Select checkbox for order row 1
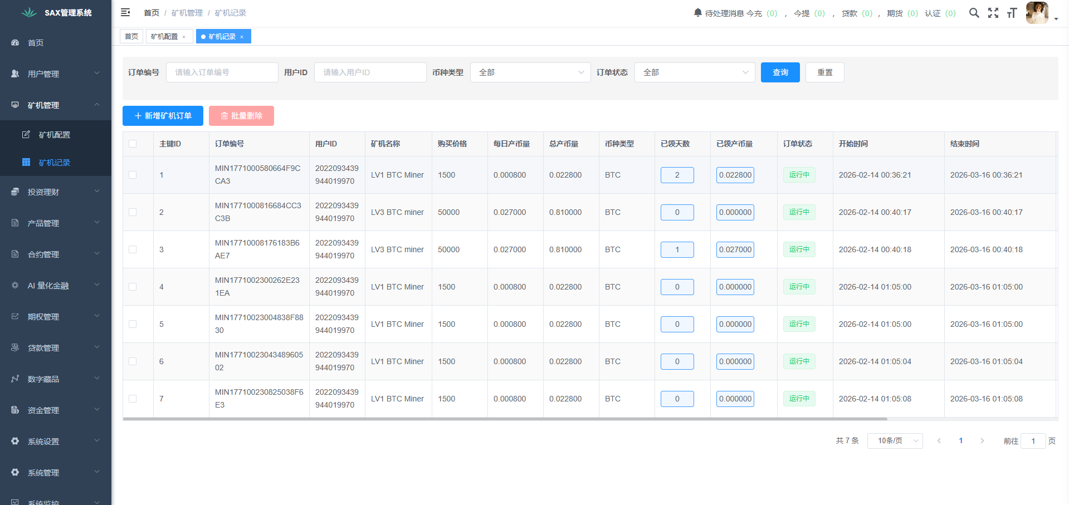 [x=133, y=175]
